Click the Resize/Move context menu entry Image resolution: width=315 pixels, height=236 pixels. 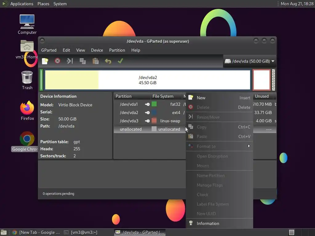coord(219,117)
